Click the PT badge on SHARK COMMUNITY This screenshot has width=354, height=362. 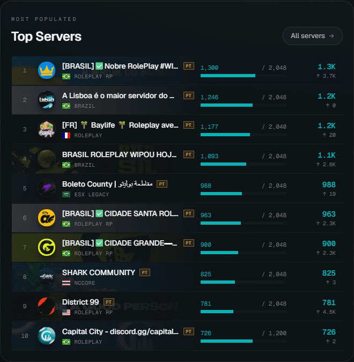pyautogui.click(x=145, y=272)
